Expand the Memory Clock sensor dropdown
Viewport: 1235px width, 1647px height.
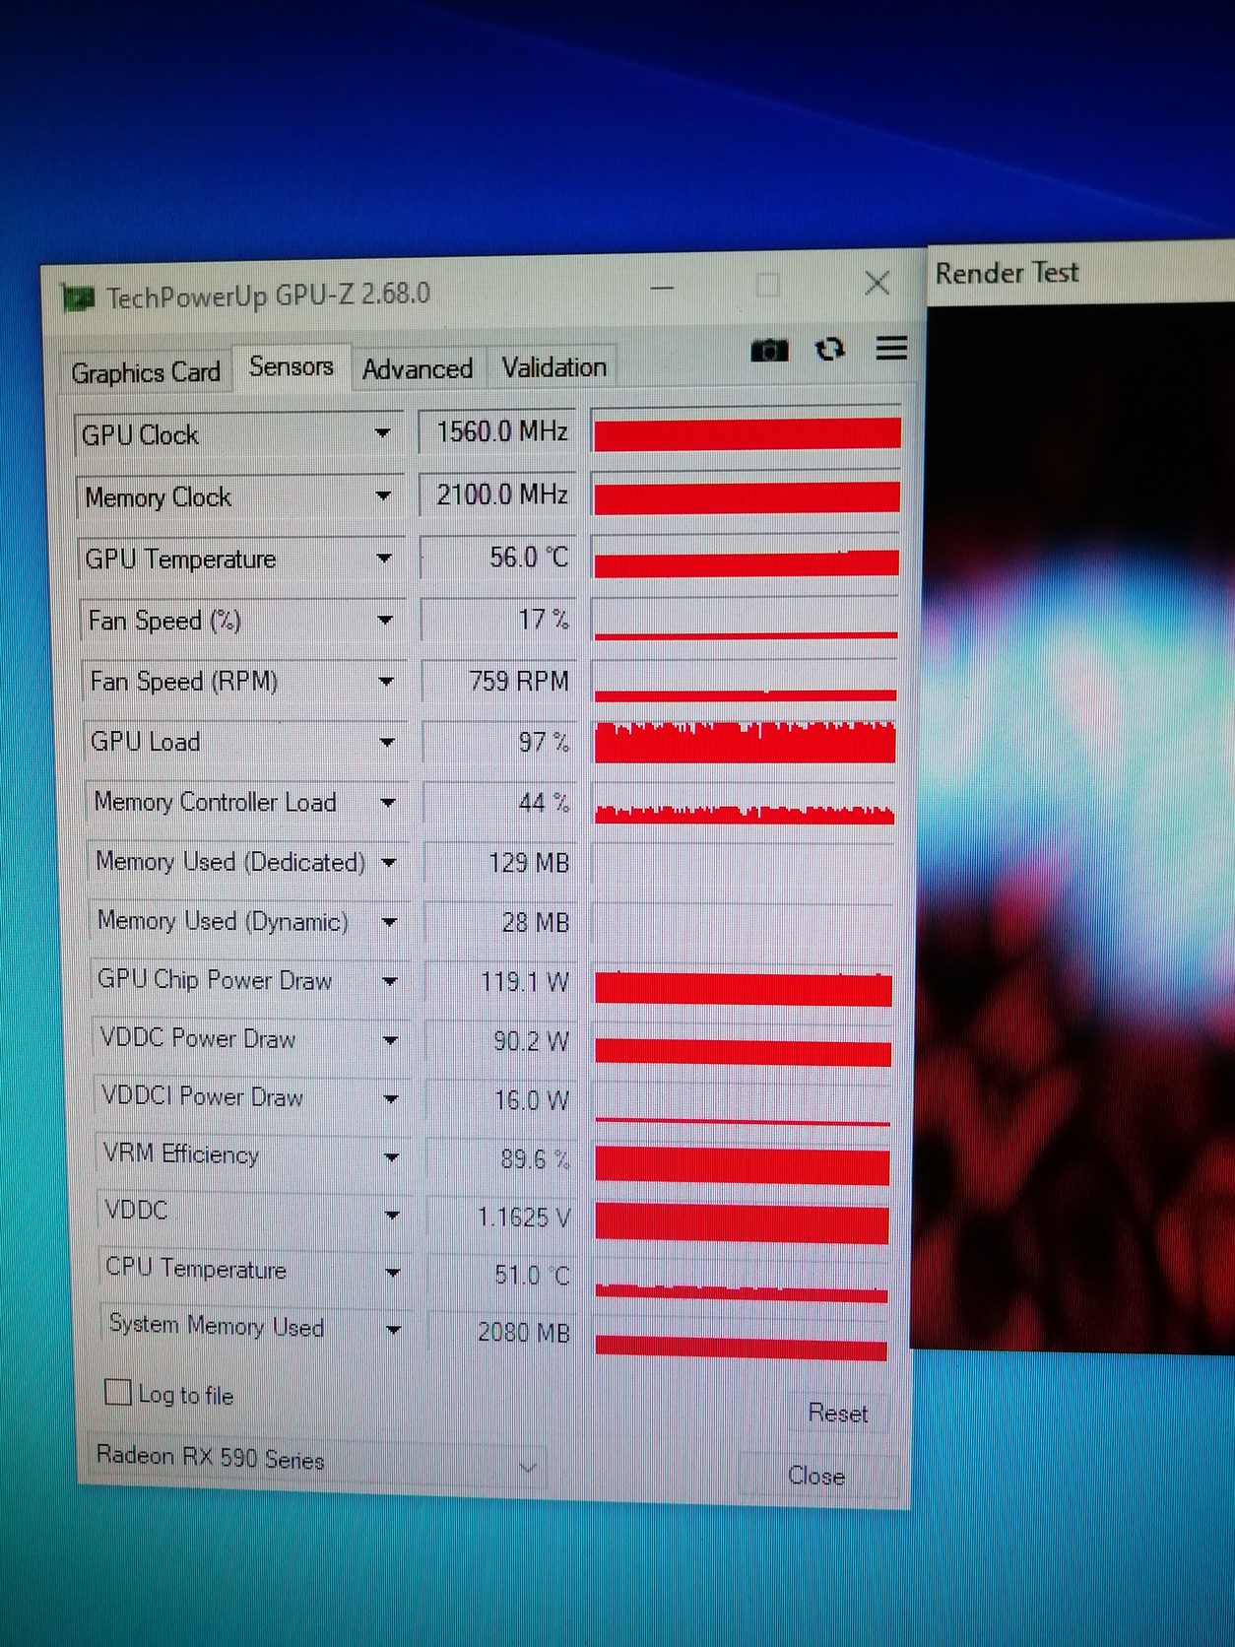click(x=383, y=495)
